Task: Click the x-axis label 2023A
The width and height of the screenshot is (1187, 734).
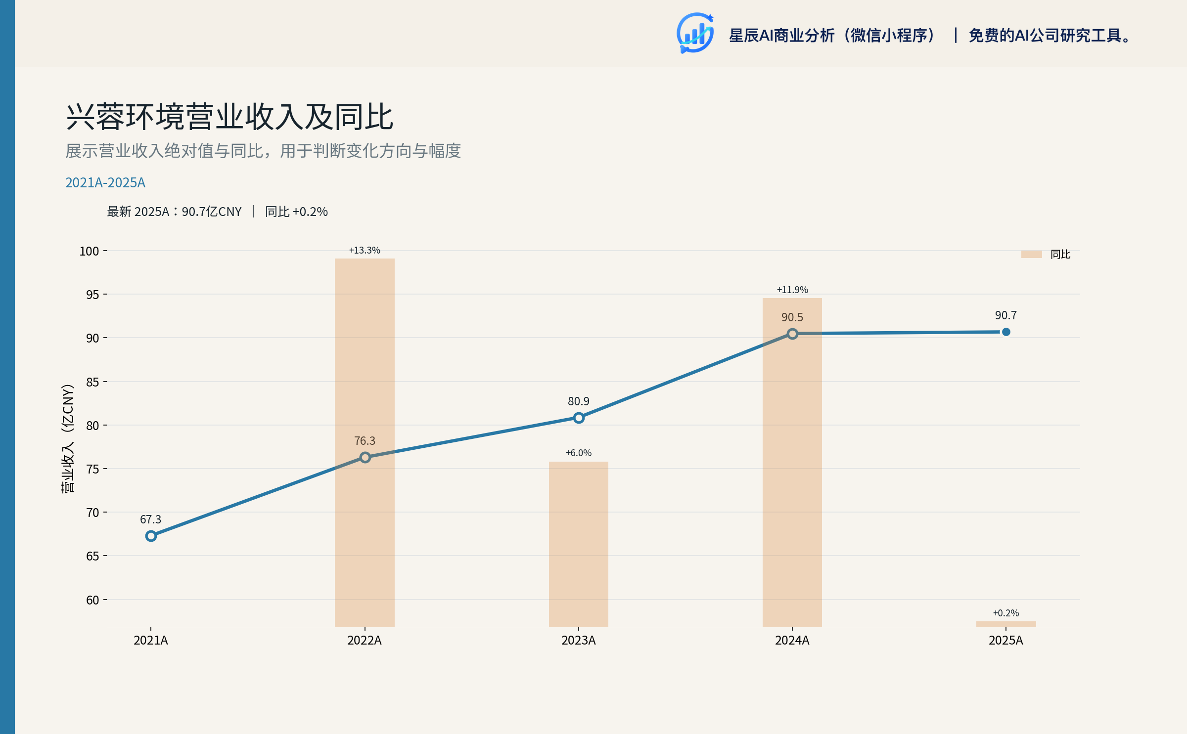Action: [x=579, y=641]
